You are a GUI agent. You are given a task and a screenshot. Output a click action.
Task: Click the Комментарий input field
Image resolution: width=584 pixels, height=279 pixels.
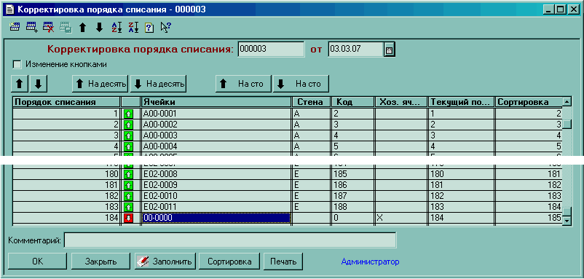(230, 240)
